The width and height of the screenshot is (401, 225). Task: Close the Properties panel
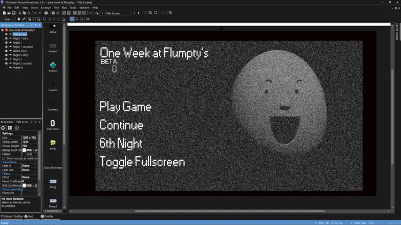pyautogui.click(x=40, y=122)
